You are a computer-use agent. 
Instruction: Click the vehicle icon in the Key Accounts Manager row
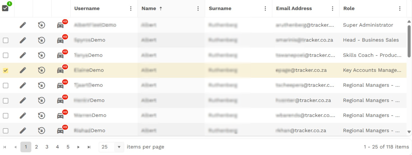pyautogui.click(x=60, y=70)
